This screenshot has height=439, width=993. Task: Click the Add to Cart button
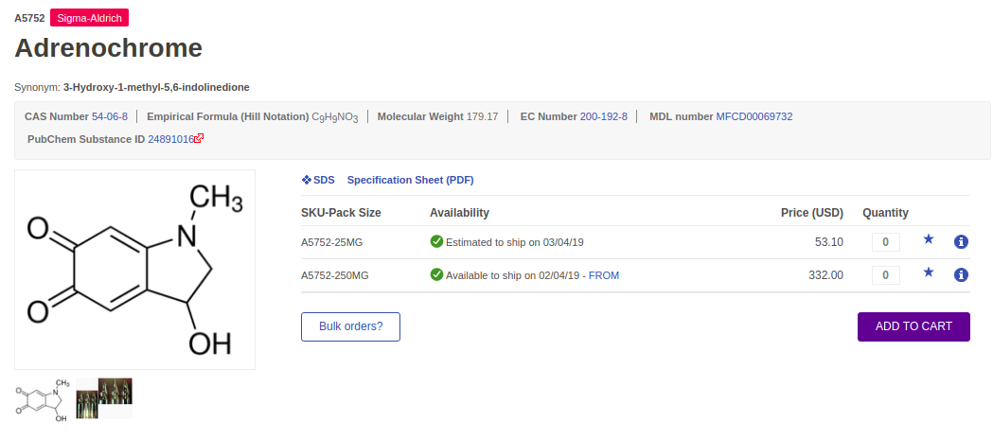tap(913, 326)
